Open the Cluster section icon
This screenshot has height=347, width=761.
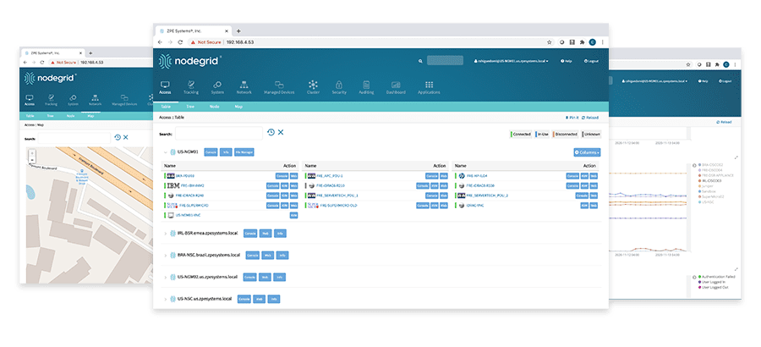(313, 85)
